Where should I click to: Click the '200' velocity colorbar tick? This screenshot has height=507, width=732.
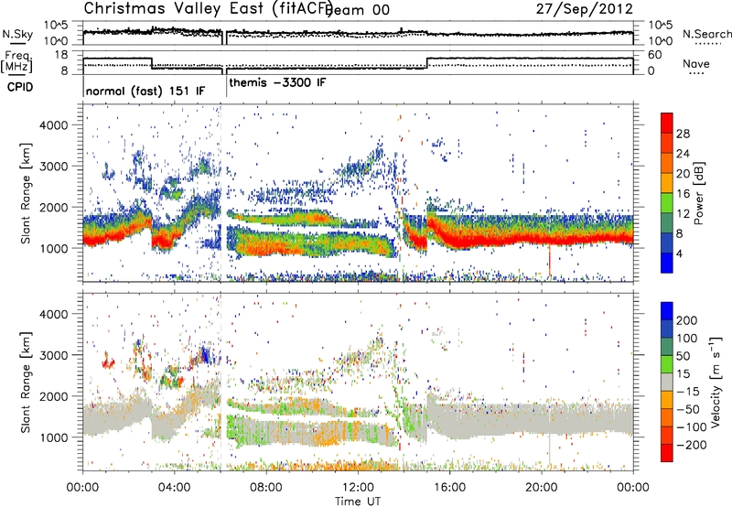pyautogui.click(x=687, y=320)
